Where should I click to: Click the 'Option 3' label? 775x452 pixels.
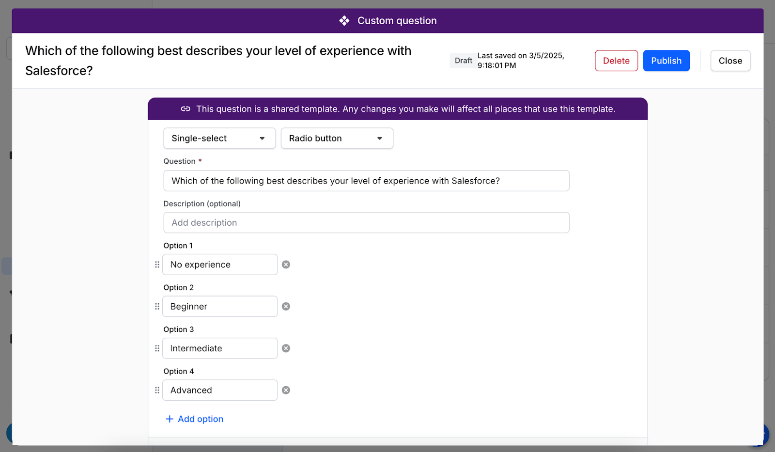click(x=178, y=329)
